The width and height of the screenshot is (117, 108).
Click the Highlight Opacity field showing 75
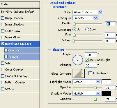(110, 88)
